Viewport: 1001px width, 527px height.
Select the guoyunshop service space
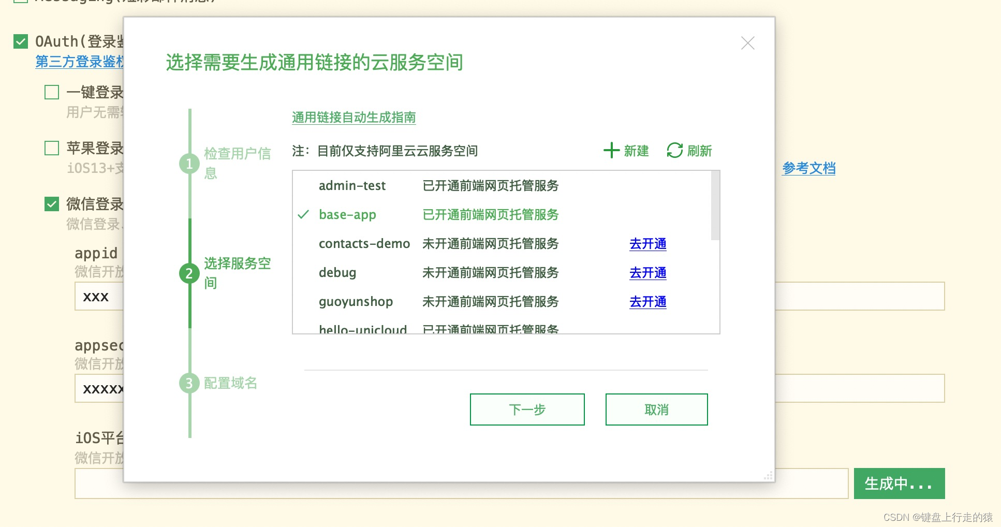coord(502,302)
